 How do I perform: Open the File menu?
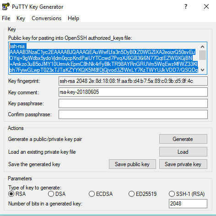tap(6, 18)
